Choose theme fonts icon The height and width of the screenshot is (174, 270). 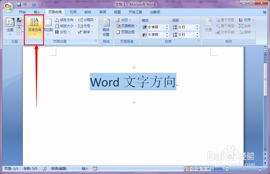click(20, 26)
